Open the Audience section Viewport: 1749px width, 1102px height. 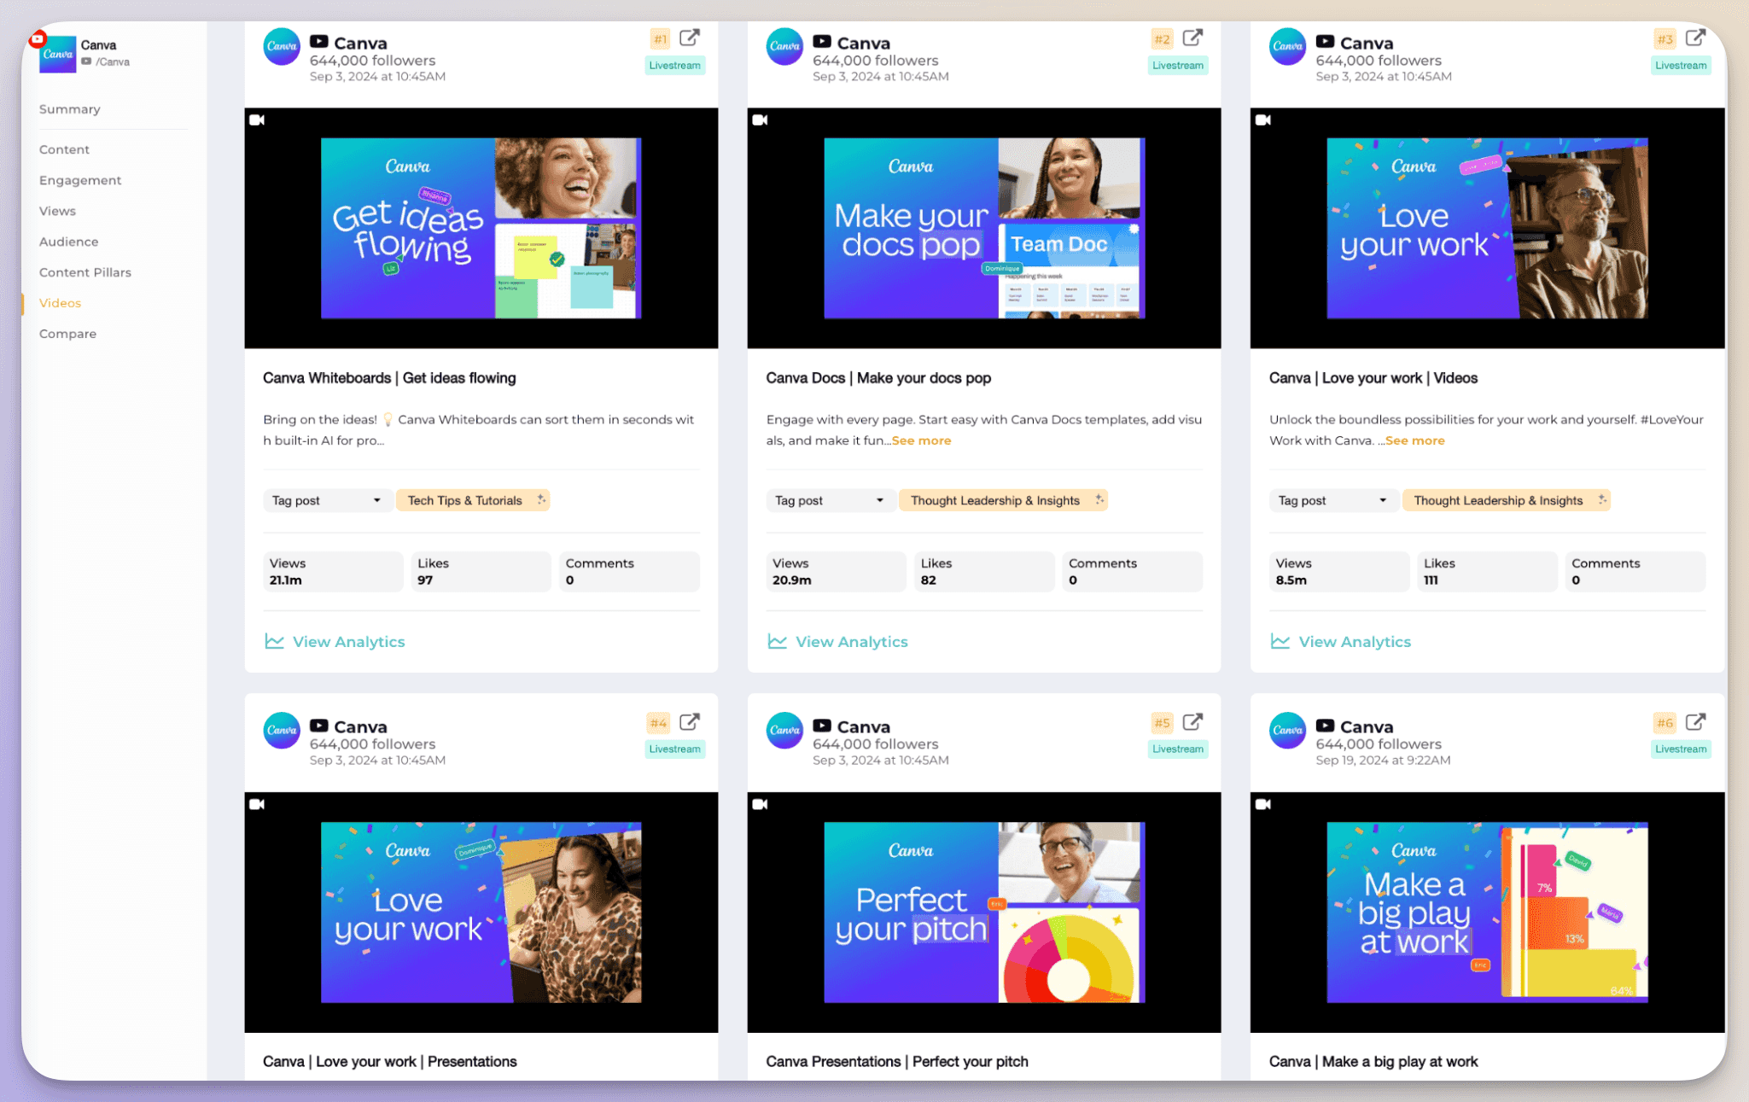pos(68,242)
